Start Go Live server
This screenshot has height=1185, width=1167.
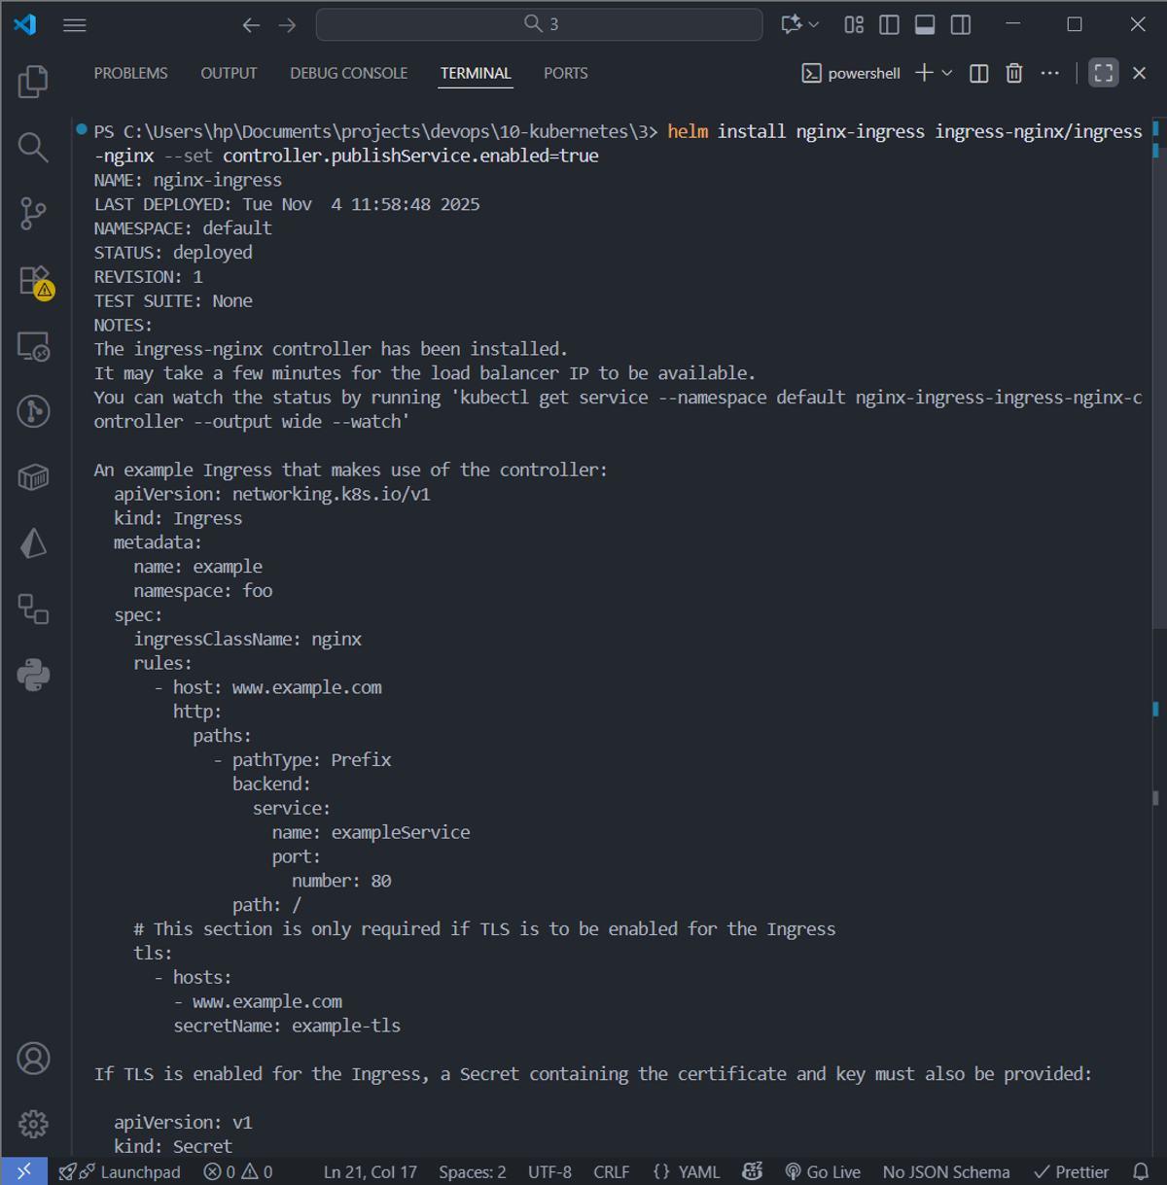tap(823, 1171)
